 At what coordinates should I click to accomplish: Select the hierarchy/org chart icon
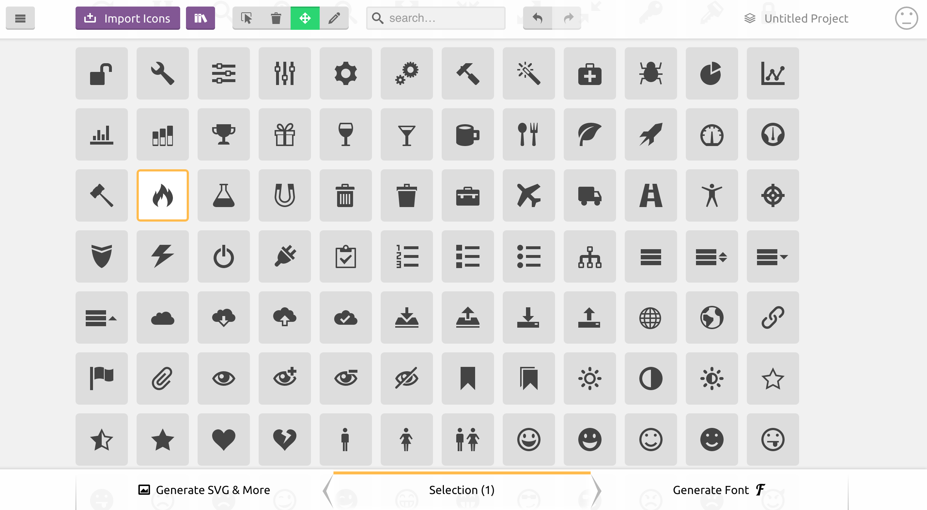589,256
